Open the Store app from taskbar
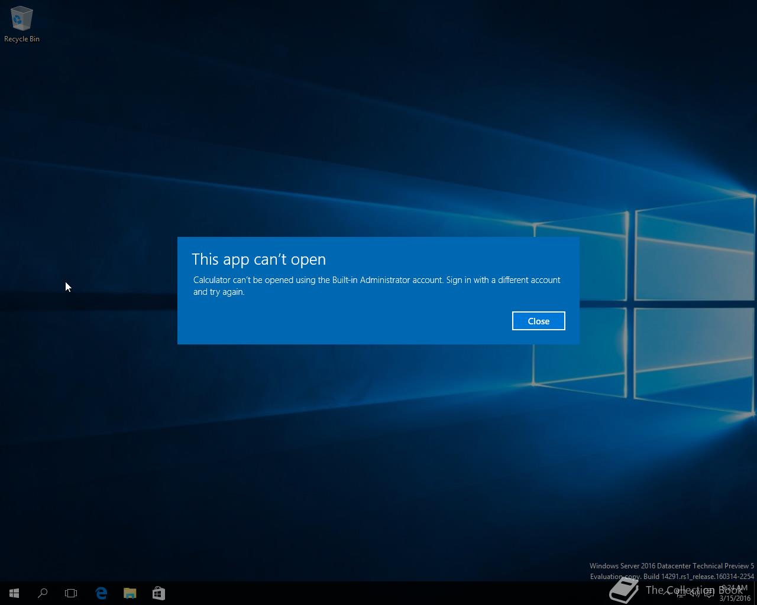The width and height of the screenshot is (757, 605). [x=158, y=593]
